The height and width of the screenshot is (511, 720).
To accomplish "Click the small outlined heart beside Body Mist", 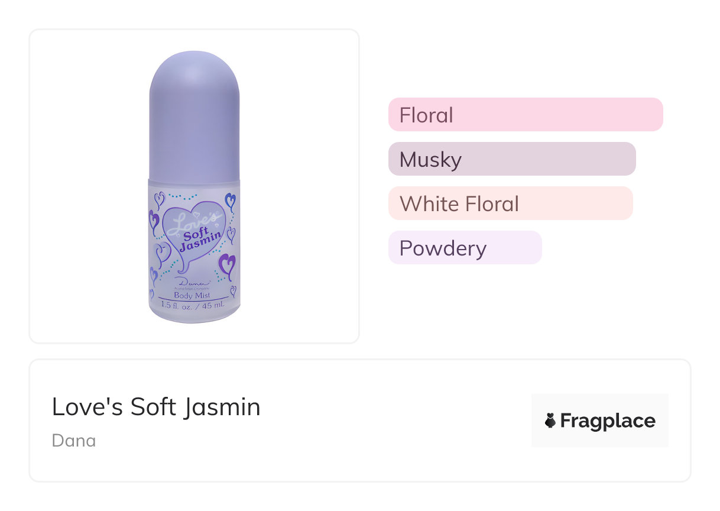I will (233, 291).
